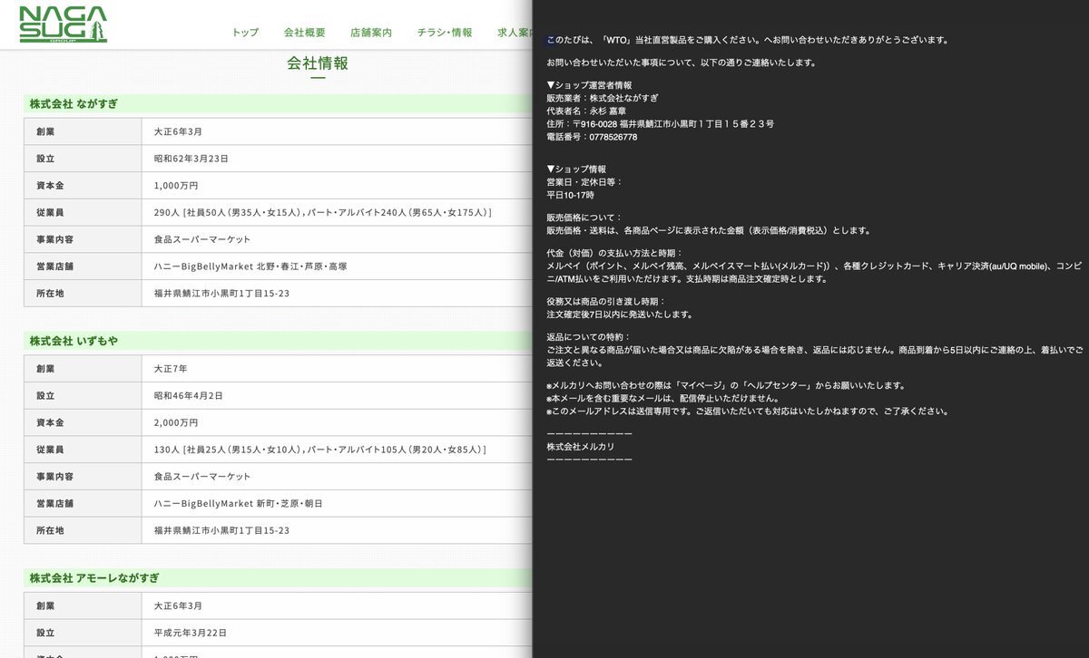Screen dimensions: 1089x658
Task: Open the 求人案内 navigation item
Action: pyautogui.click(x=515, y=33)
